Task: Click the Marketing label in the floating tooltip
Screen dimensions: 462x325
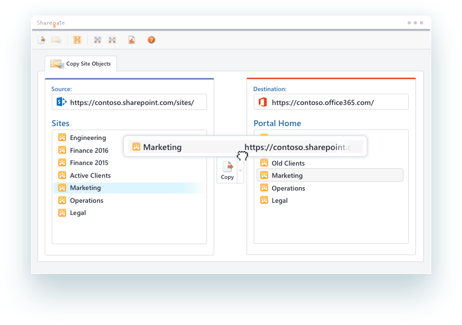Action: (162, 147)
